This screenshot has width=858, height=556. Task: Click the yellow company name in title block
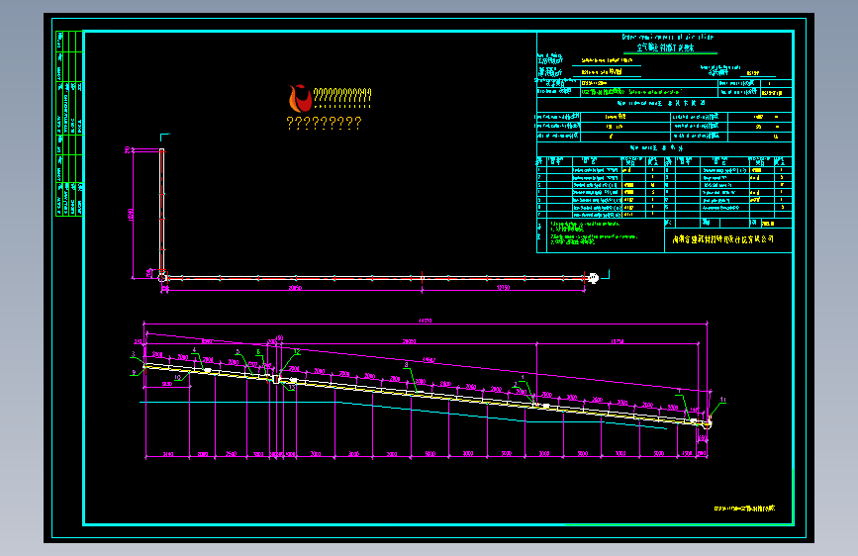(x=722, y=239)
